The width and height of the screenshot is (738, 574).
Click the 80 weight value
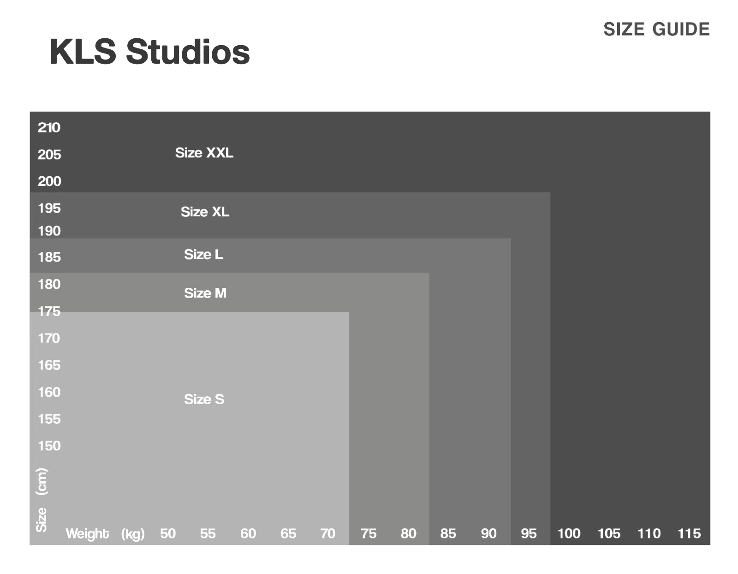click(408, 533)
